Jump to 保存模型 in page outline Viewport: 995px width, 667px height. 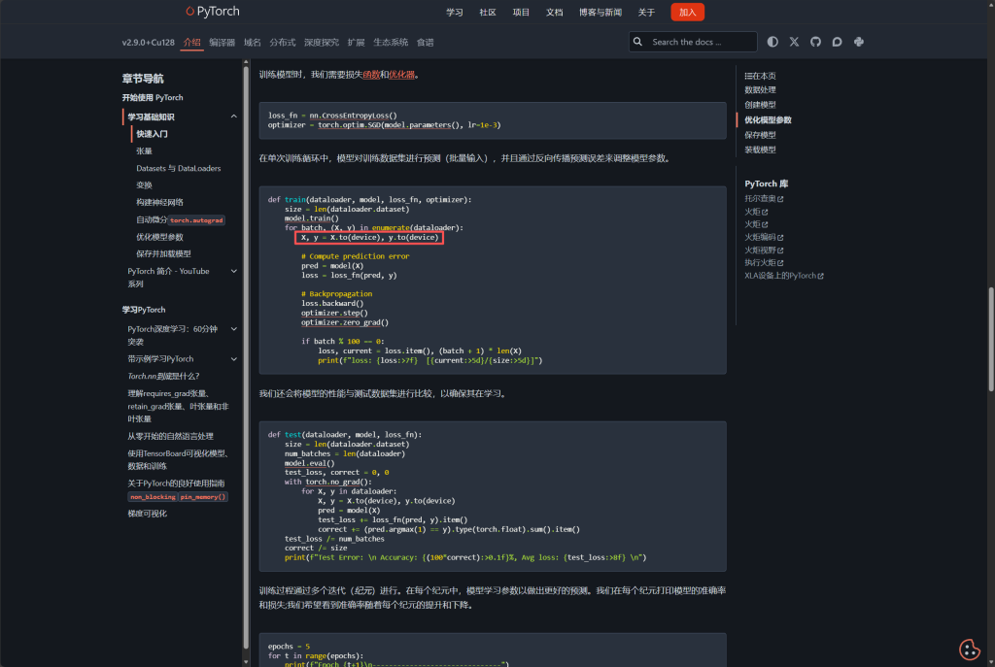760,135
